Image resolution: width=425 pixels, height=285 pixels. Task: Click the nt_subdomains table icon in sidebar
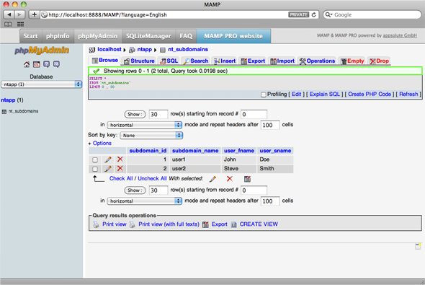4,112
